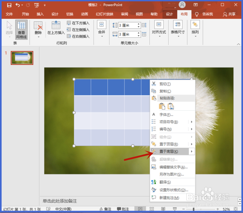Click 在左侧插入 to insert column left
Image resolution: width=243 pixels, height=213 pixels.
pyautogui.click(x=78, y=30)
